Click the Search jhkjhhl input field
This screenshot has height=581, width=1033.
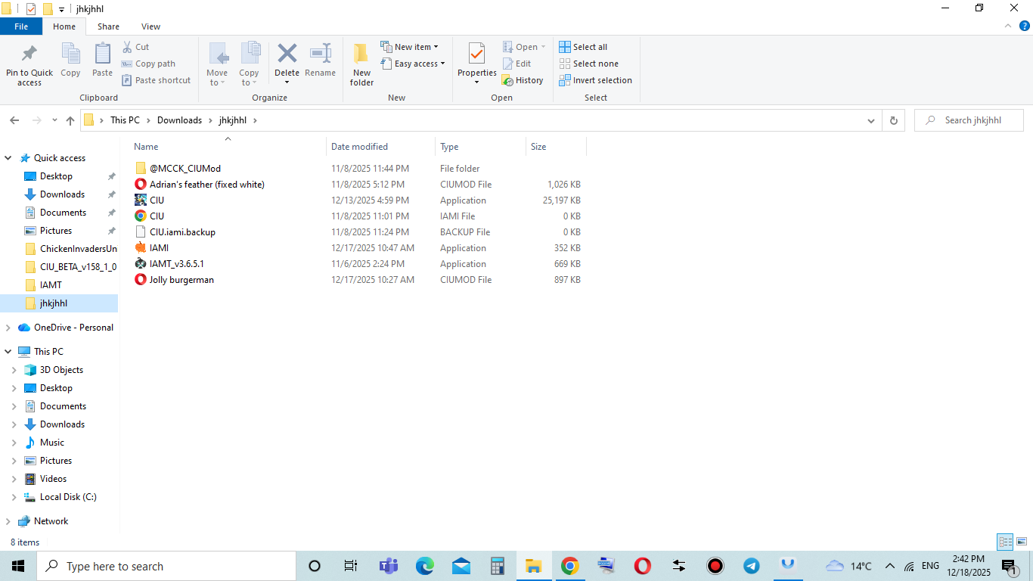[x=976, y=120]
